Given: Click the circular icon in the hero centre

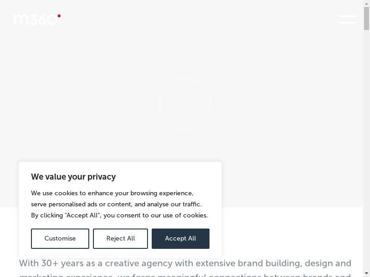Looking at the screenshot, I should pyautogui.click(x=185, y=105).
